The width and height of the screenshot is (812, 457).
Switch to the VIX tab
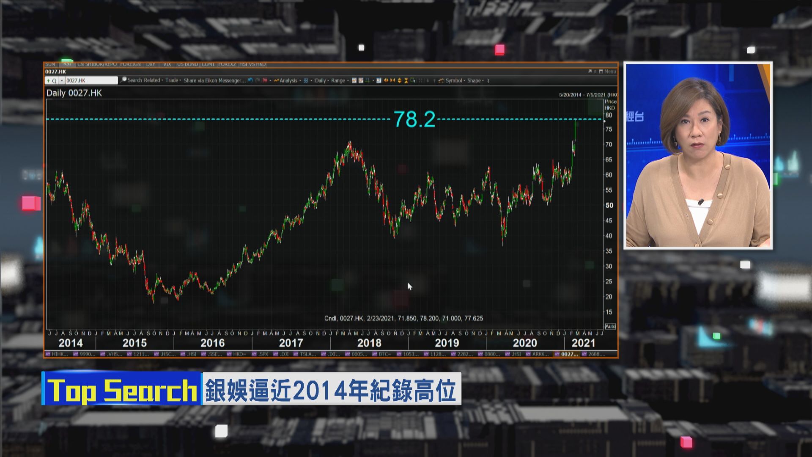[x=167, y=64]
